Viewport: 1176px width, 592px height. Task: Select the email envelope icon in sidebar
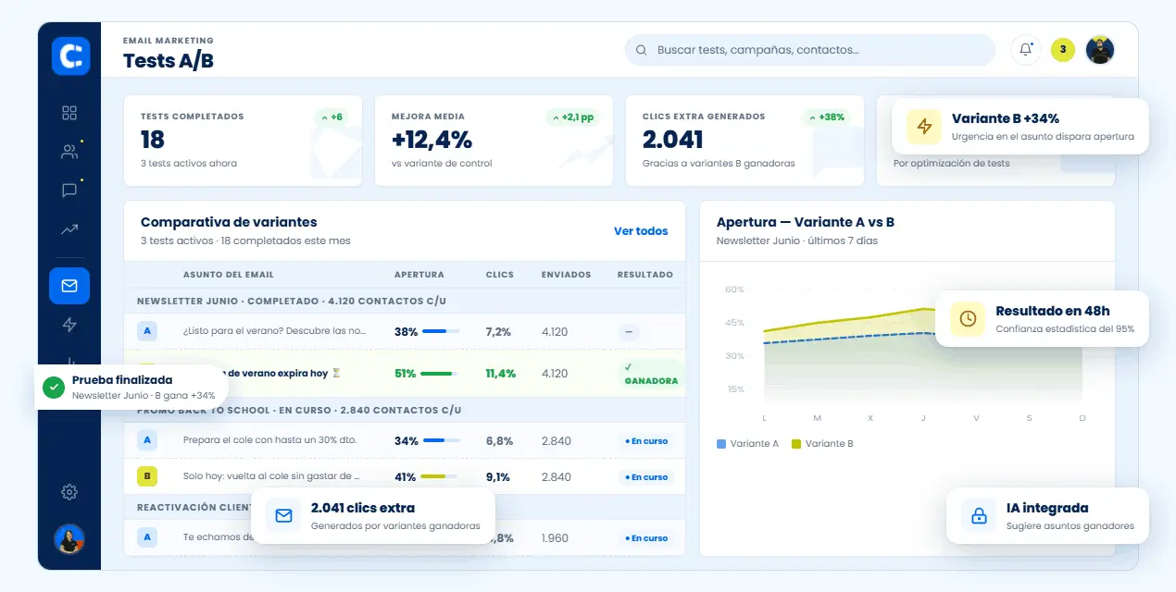(x=69, y=286)
